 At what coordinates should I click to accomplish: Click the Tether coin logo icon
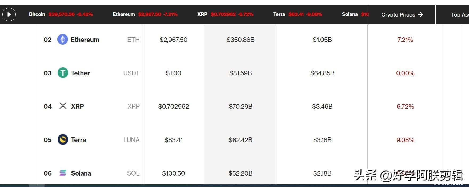point(63,73)
